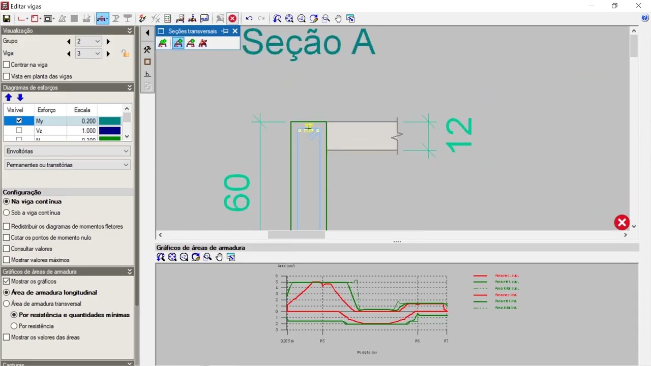Click the Vz dark blue color swatch
651x366 pixels.
tap(110, 131)
